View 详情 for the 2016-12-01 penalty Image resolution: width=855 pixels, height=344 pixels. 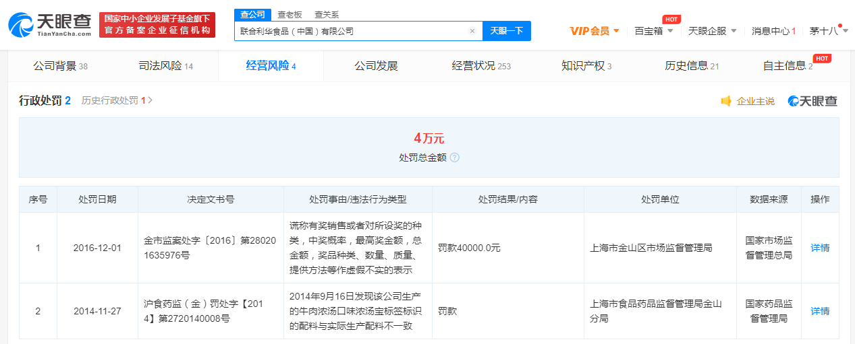point(820,248)
